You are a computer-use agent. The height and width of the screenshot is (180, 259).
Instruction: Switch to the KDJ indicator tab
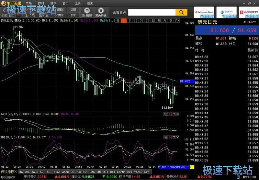(x=42, y=172)
